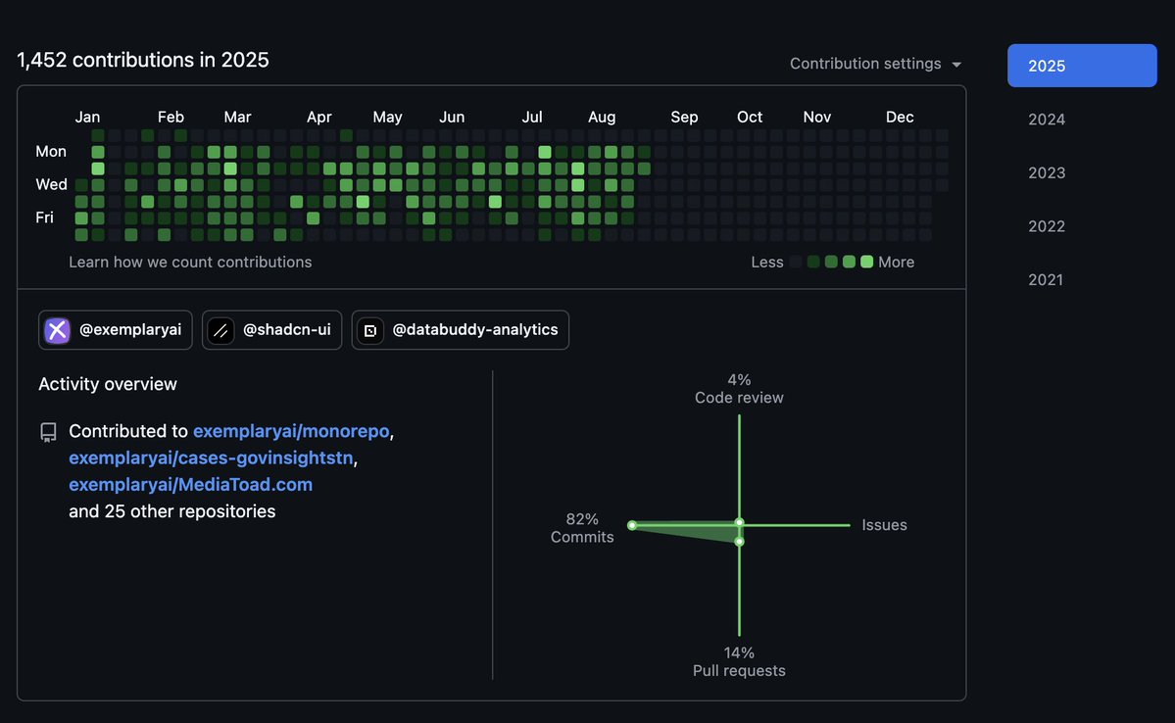Switch to the 2024 contributions year
1175x723 pixels.
pyautogui.click(x=1046, y=120)
